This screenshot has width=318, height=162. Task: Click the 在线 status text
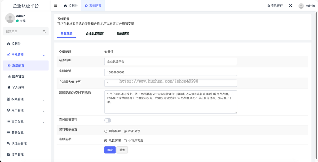pyautogui.click(x=23, y=21)
